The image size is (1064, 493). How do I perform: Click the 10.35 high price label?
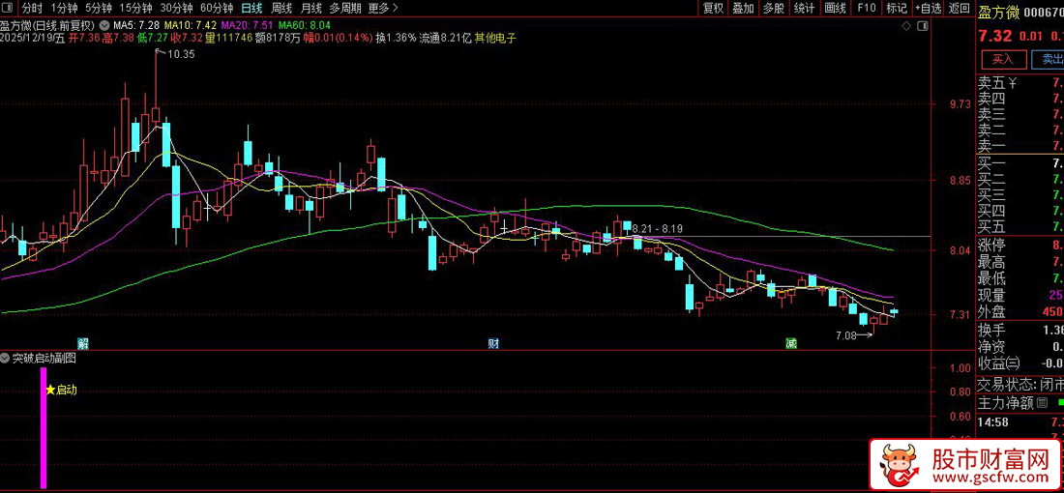click(x=181, y=55)
